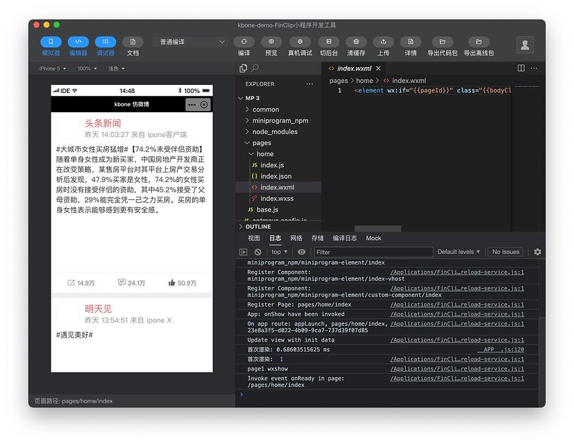Select index.wxml in the file tree
Image resolution: width=574 pixels, height=445 pixels.
point(278,187)
